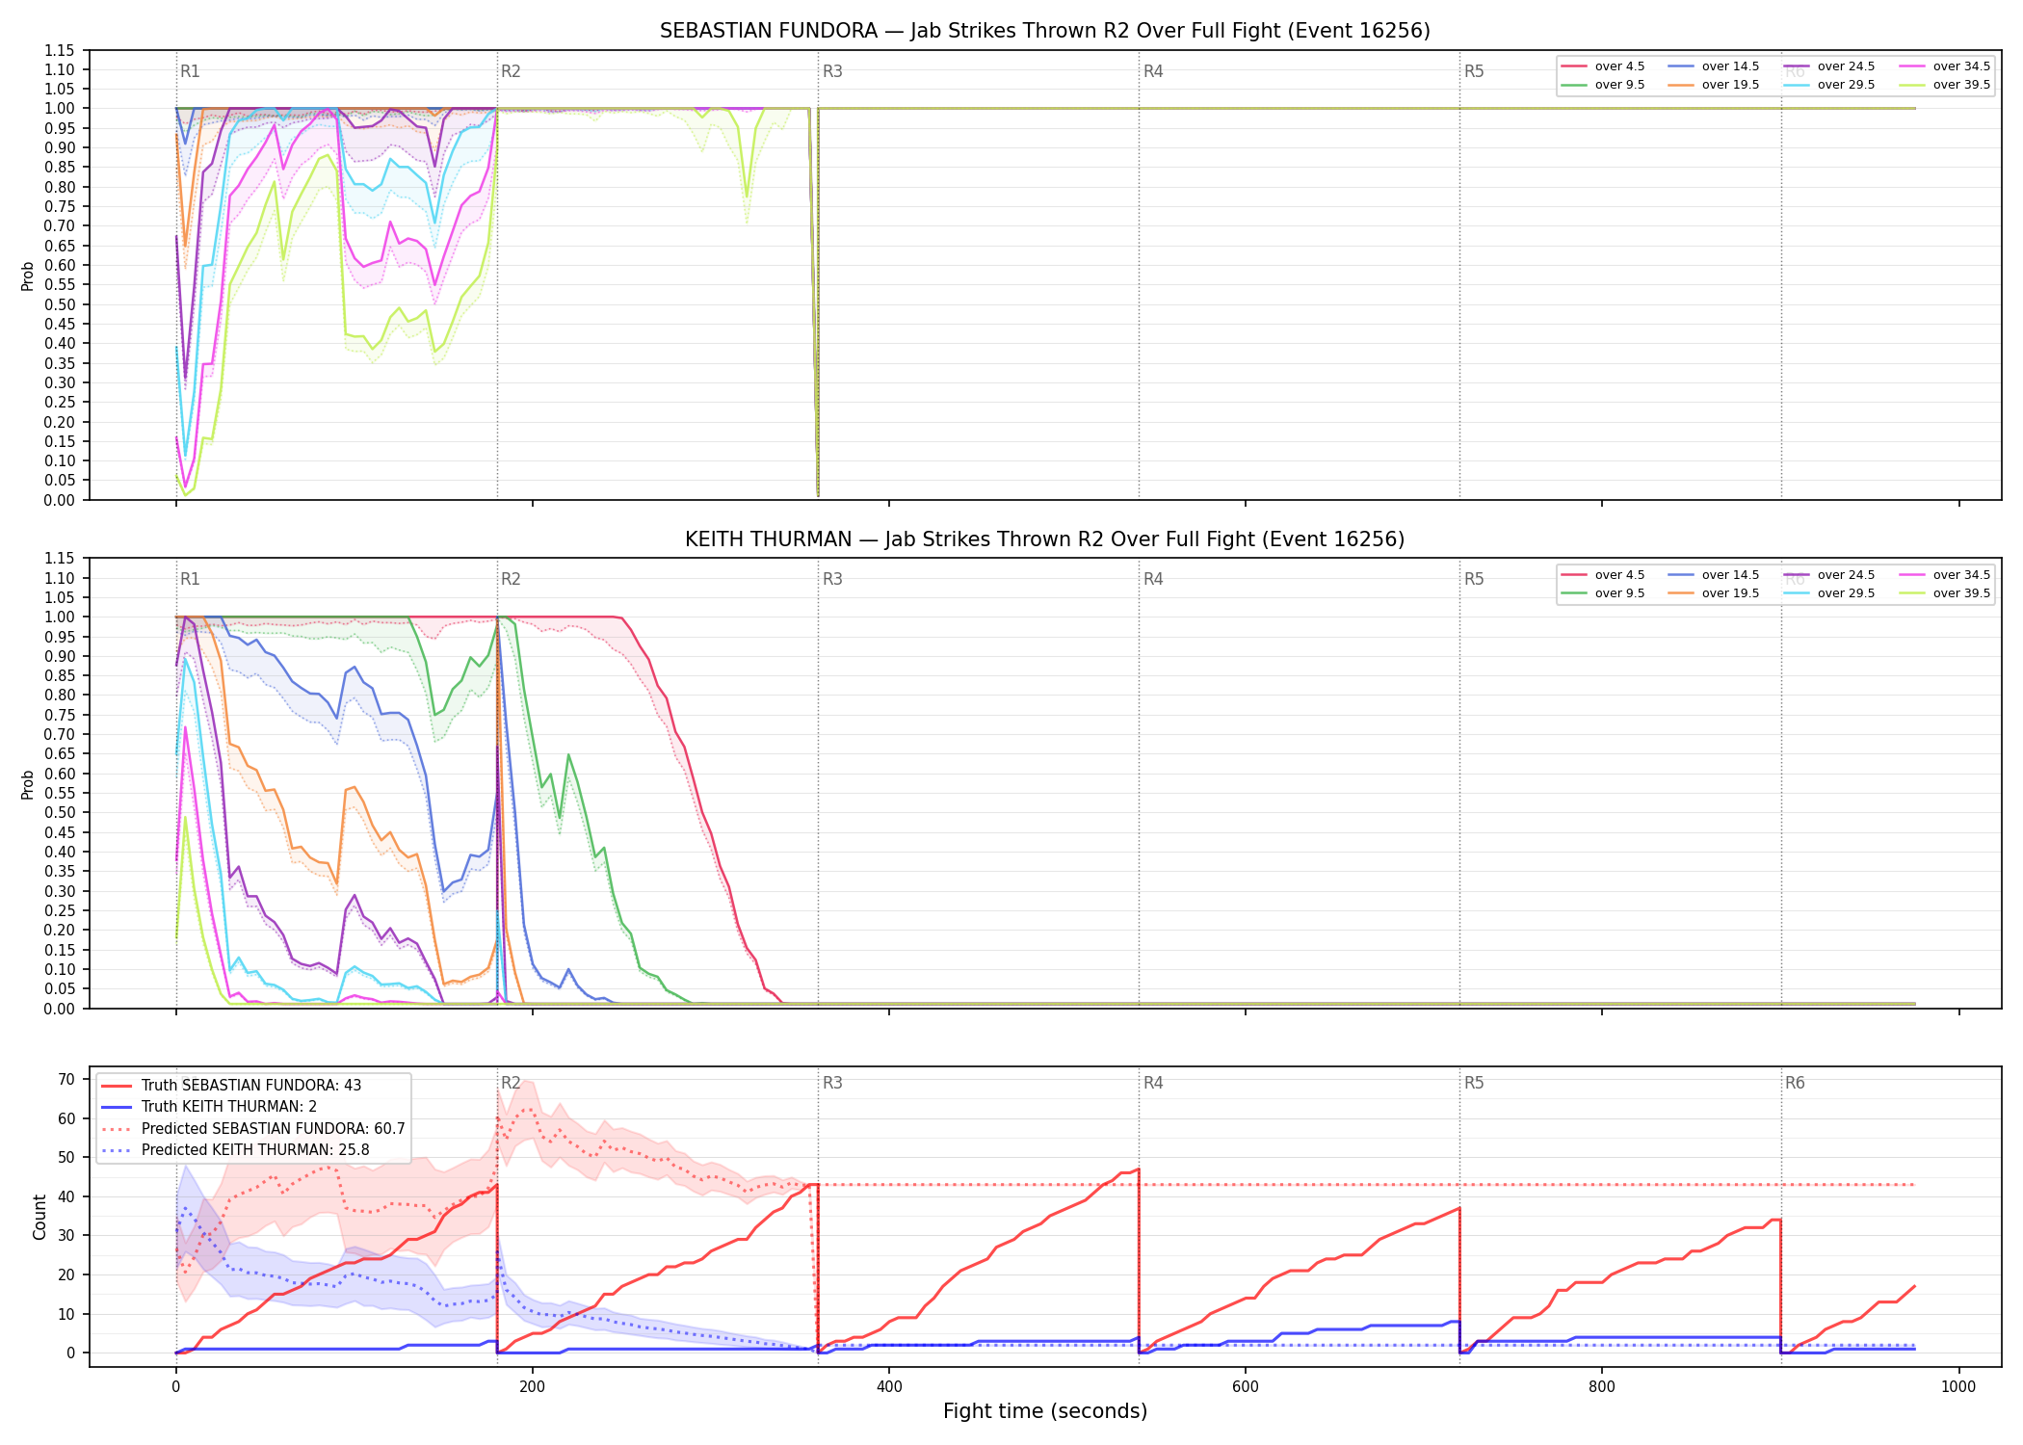Click the 70 tick on the Count axis
Image resolution: width=2023 pixels, height=1445 pixels.
click(x=66, y=1080)
